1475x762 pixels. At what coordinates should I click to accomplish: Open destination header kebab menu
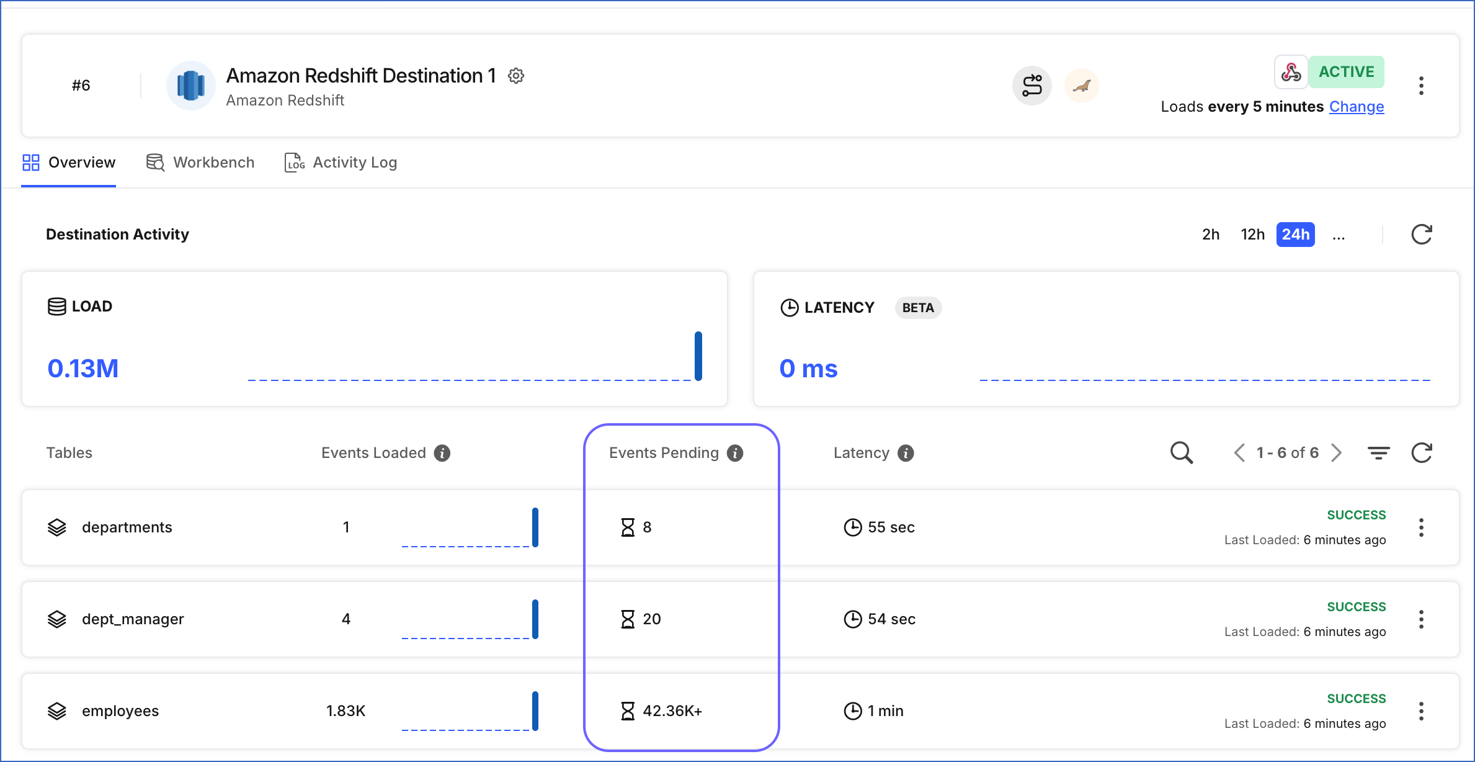1421,86
